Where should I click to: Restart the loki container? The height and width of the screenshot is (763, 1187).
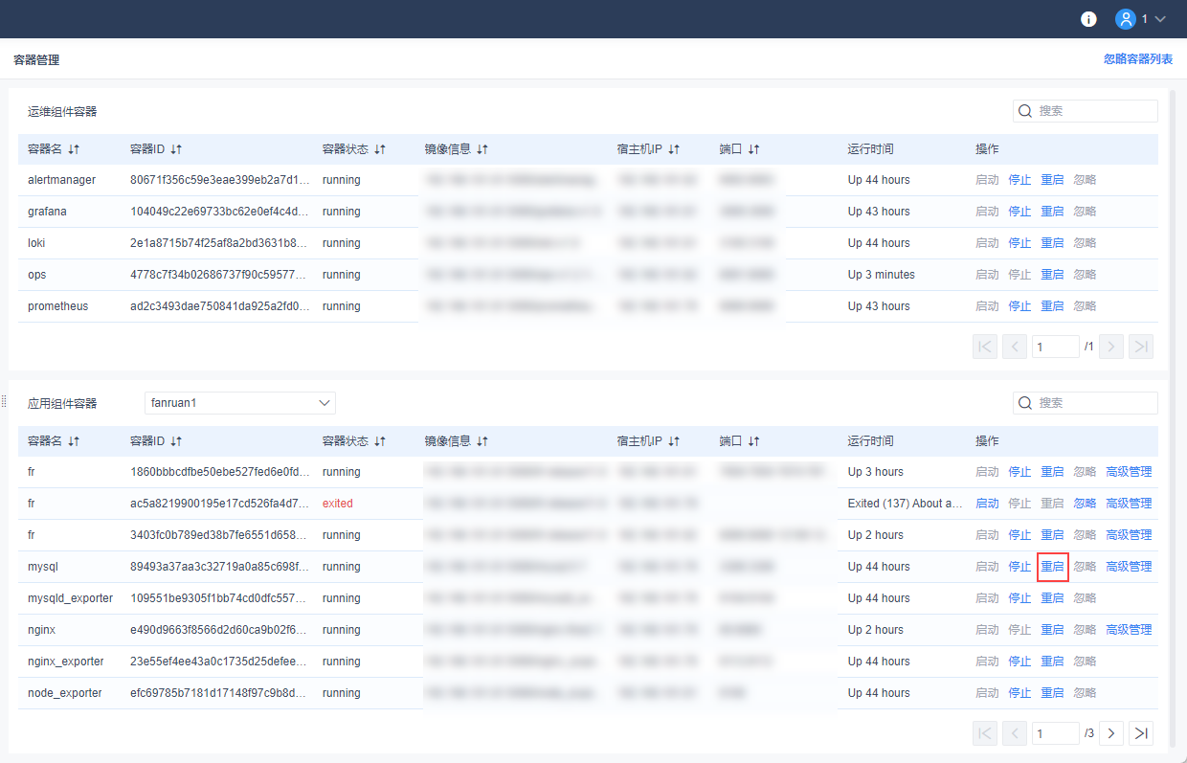click(x=1052, y=243)
